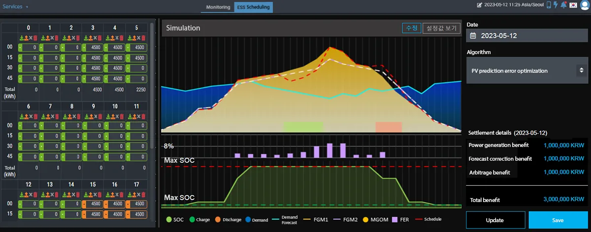Open the user profile avatar

point(584,5)
